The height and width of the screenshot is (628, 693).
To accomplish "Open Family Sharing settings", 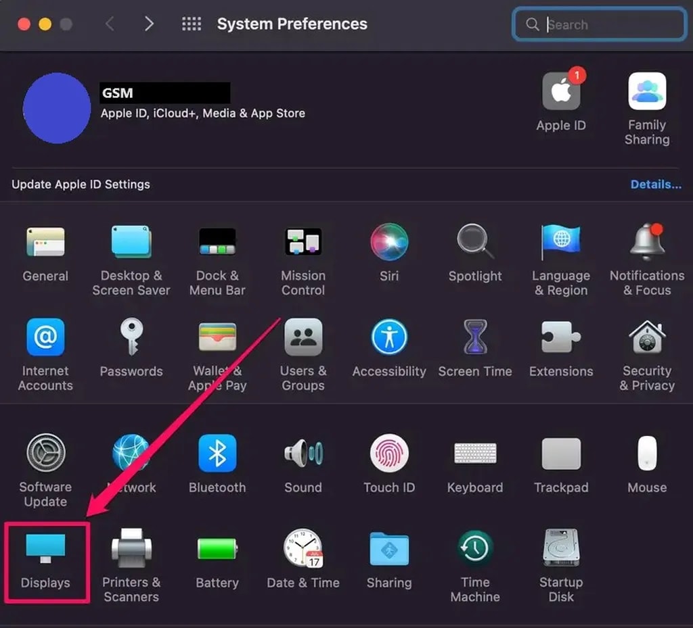I will (647, 90).
